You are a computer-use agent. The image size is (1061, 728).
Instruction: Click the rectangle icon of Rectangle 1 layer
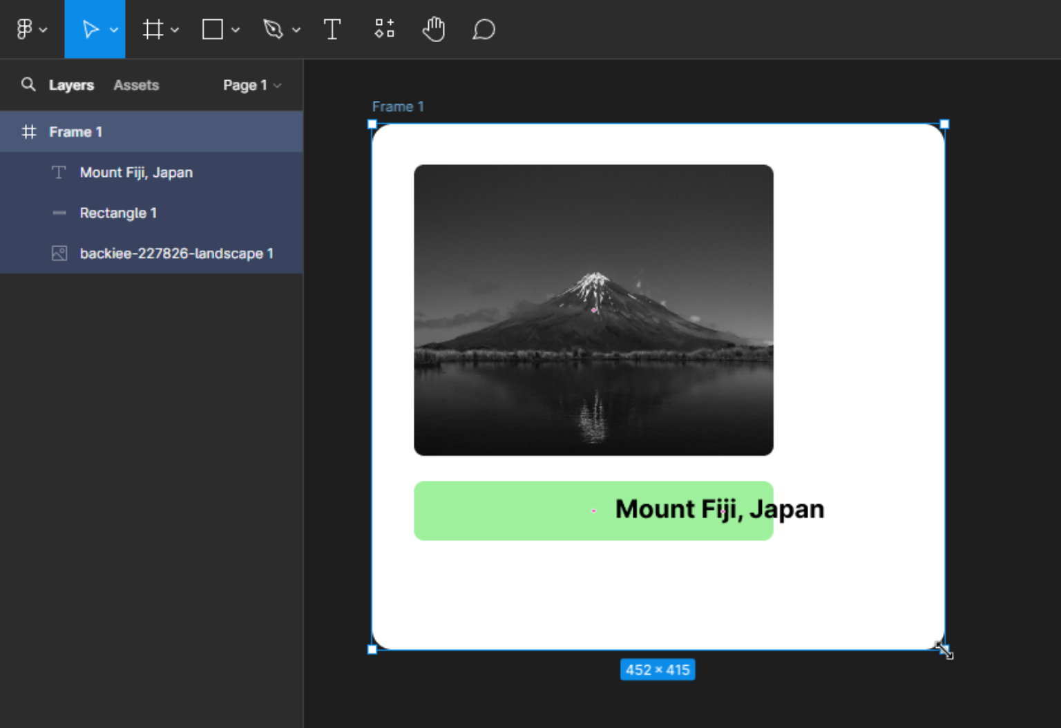[x=59, y=213]
